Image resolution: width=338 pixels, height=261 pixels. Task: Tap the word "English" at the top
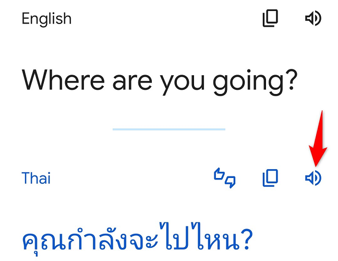[x=46, y=19]
